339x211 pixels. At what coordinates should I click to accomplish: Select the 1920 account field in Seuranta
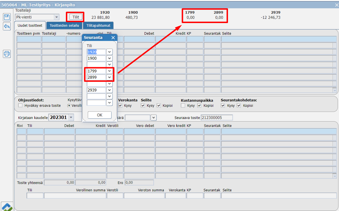click(x=96, y=52)
